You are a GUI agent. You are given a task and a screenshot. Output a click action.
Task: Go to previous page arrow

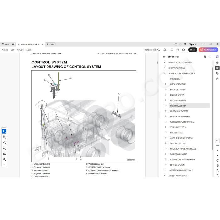tap(217, 151)
